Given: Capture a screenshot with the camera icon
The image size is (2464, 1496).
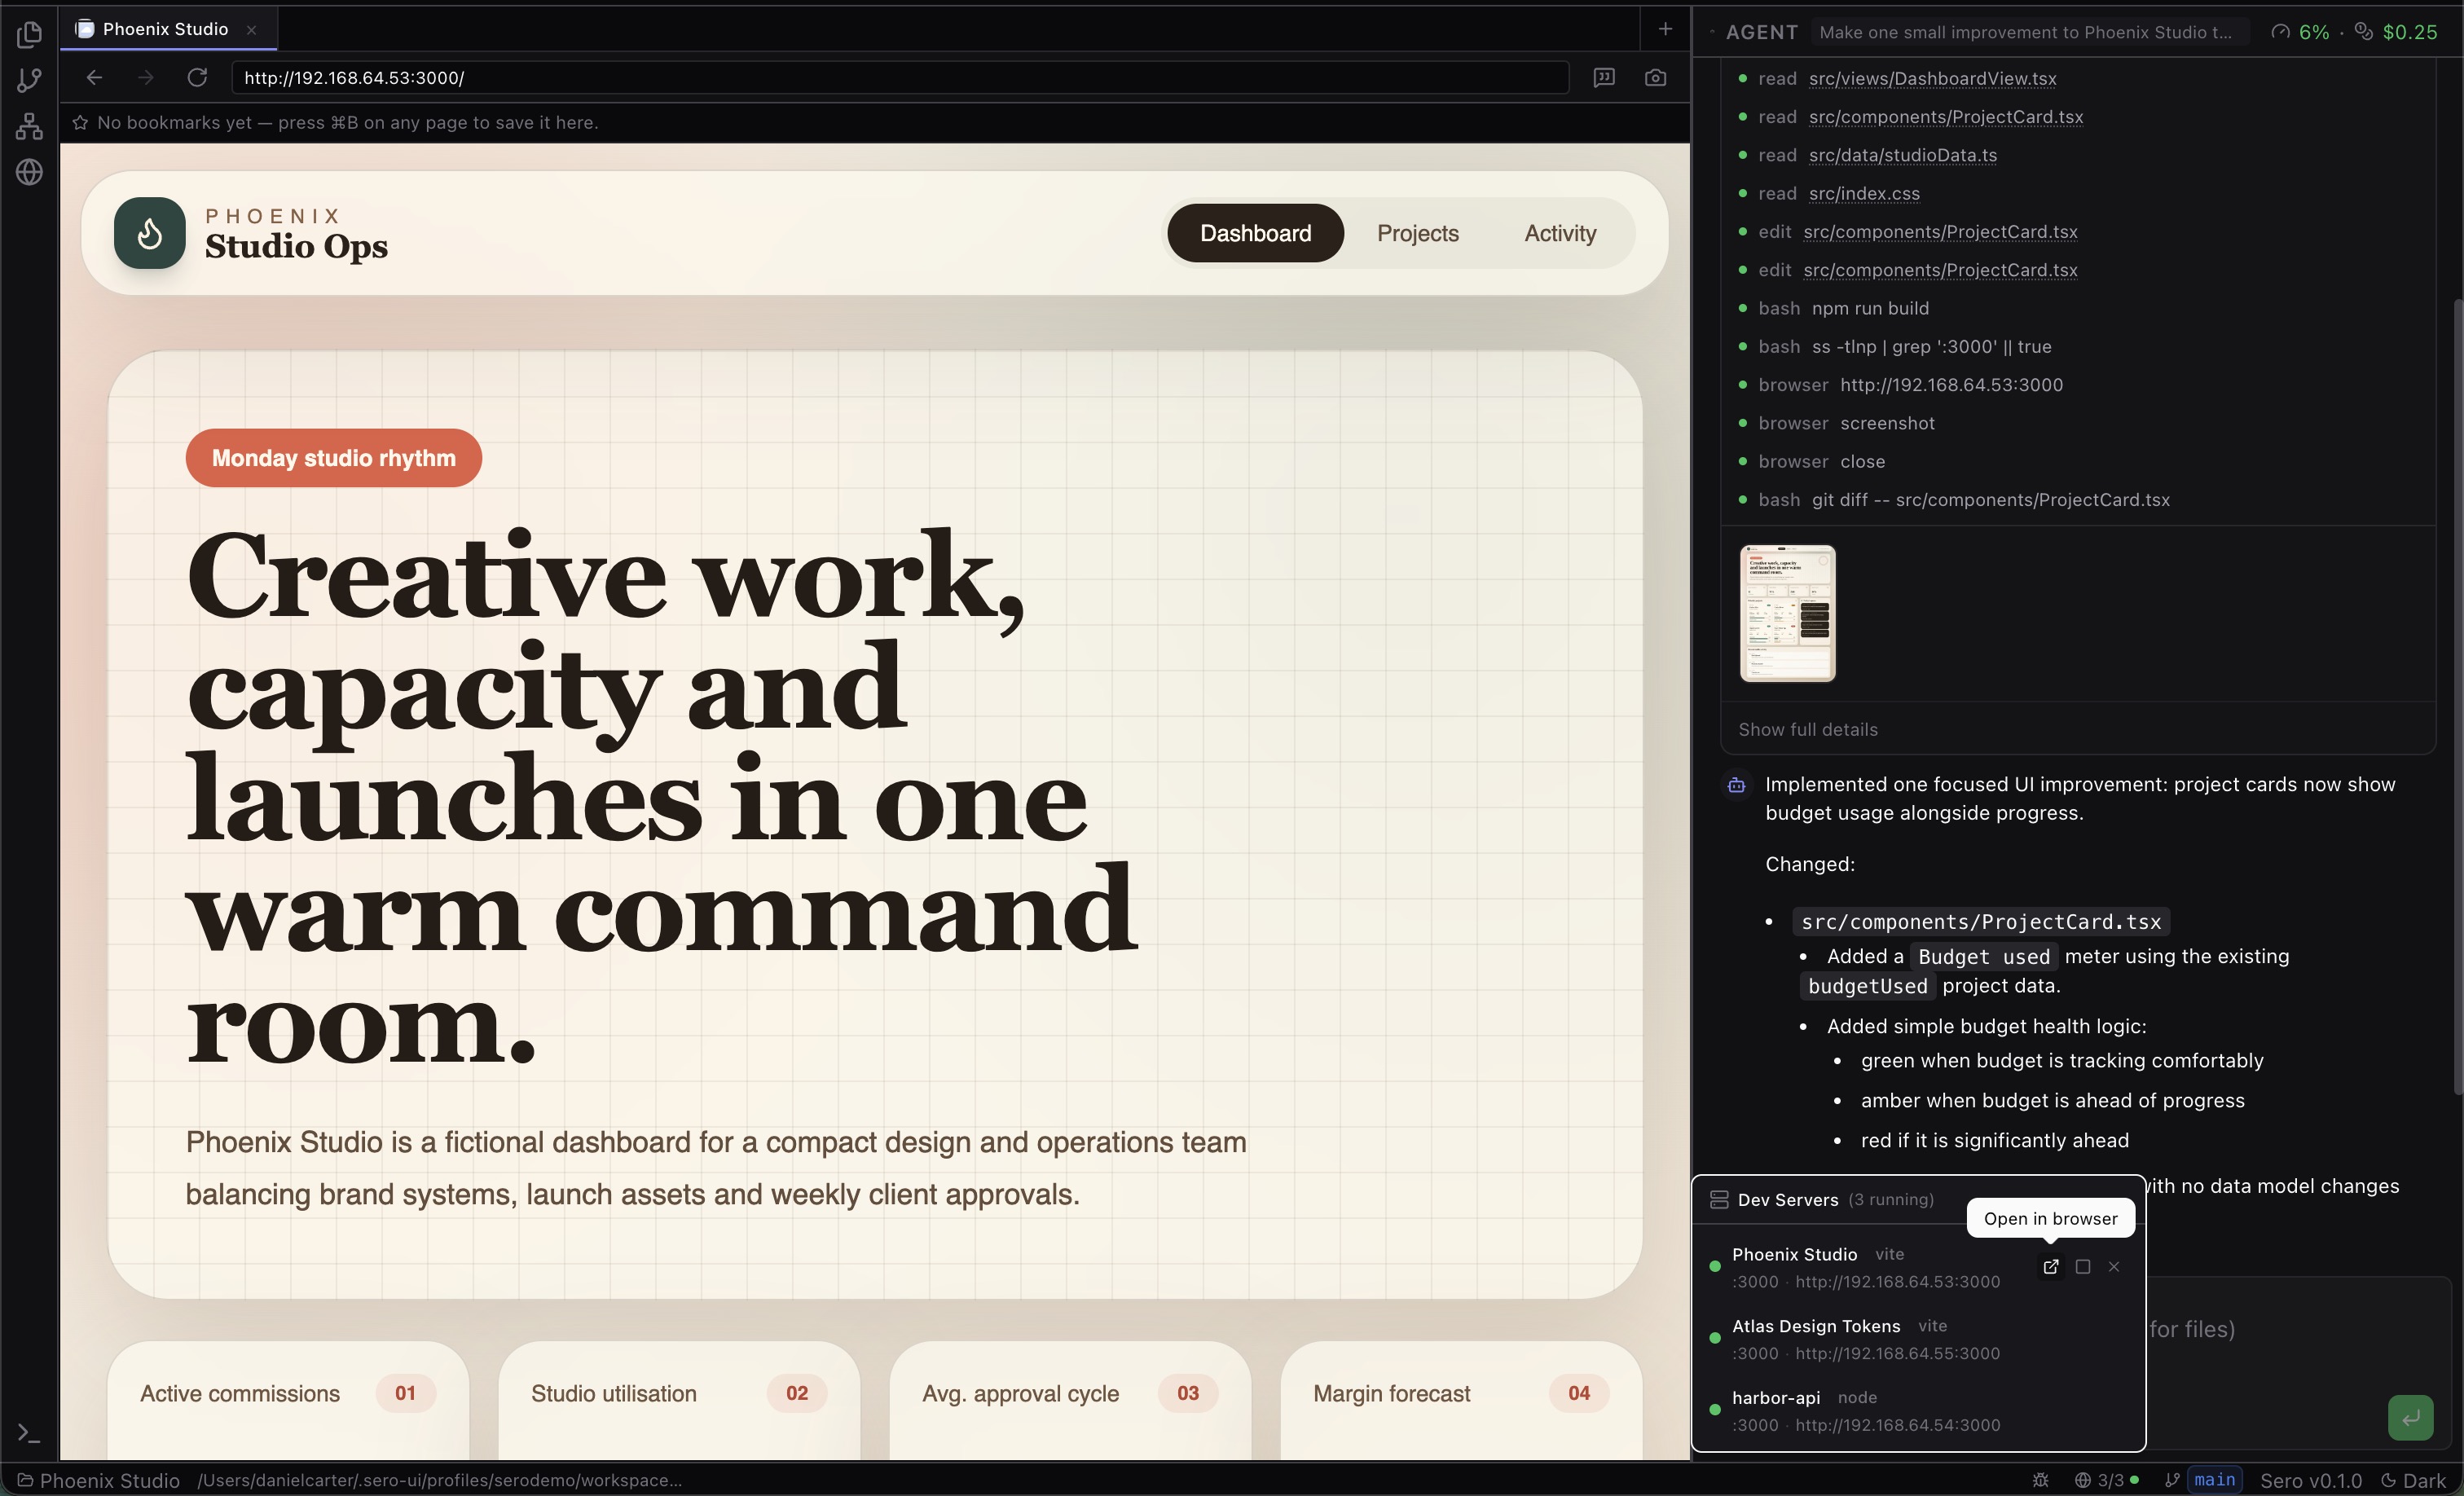Looking at the screenshot, I should [1655, 77].
